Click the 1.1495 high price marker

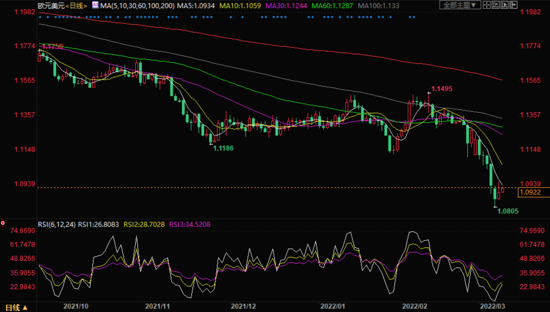442,89
